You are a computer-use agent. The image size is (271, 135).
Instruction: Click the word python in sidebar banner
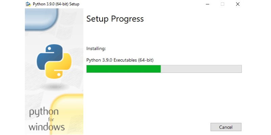(44, 112)
